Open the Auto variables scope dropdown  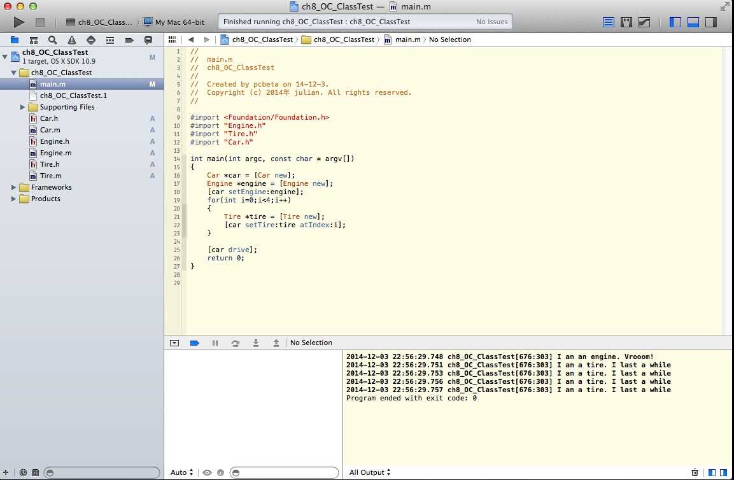[x=181, y=472]
